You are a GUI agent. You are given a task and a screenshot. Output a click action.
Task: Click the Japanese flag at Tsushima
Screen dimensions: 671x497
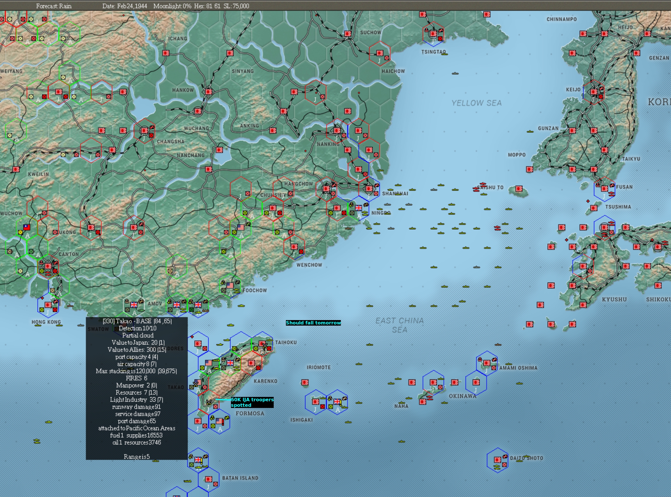pyautogui.click(x=594, y=208)
